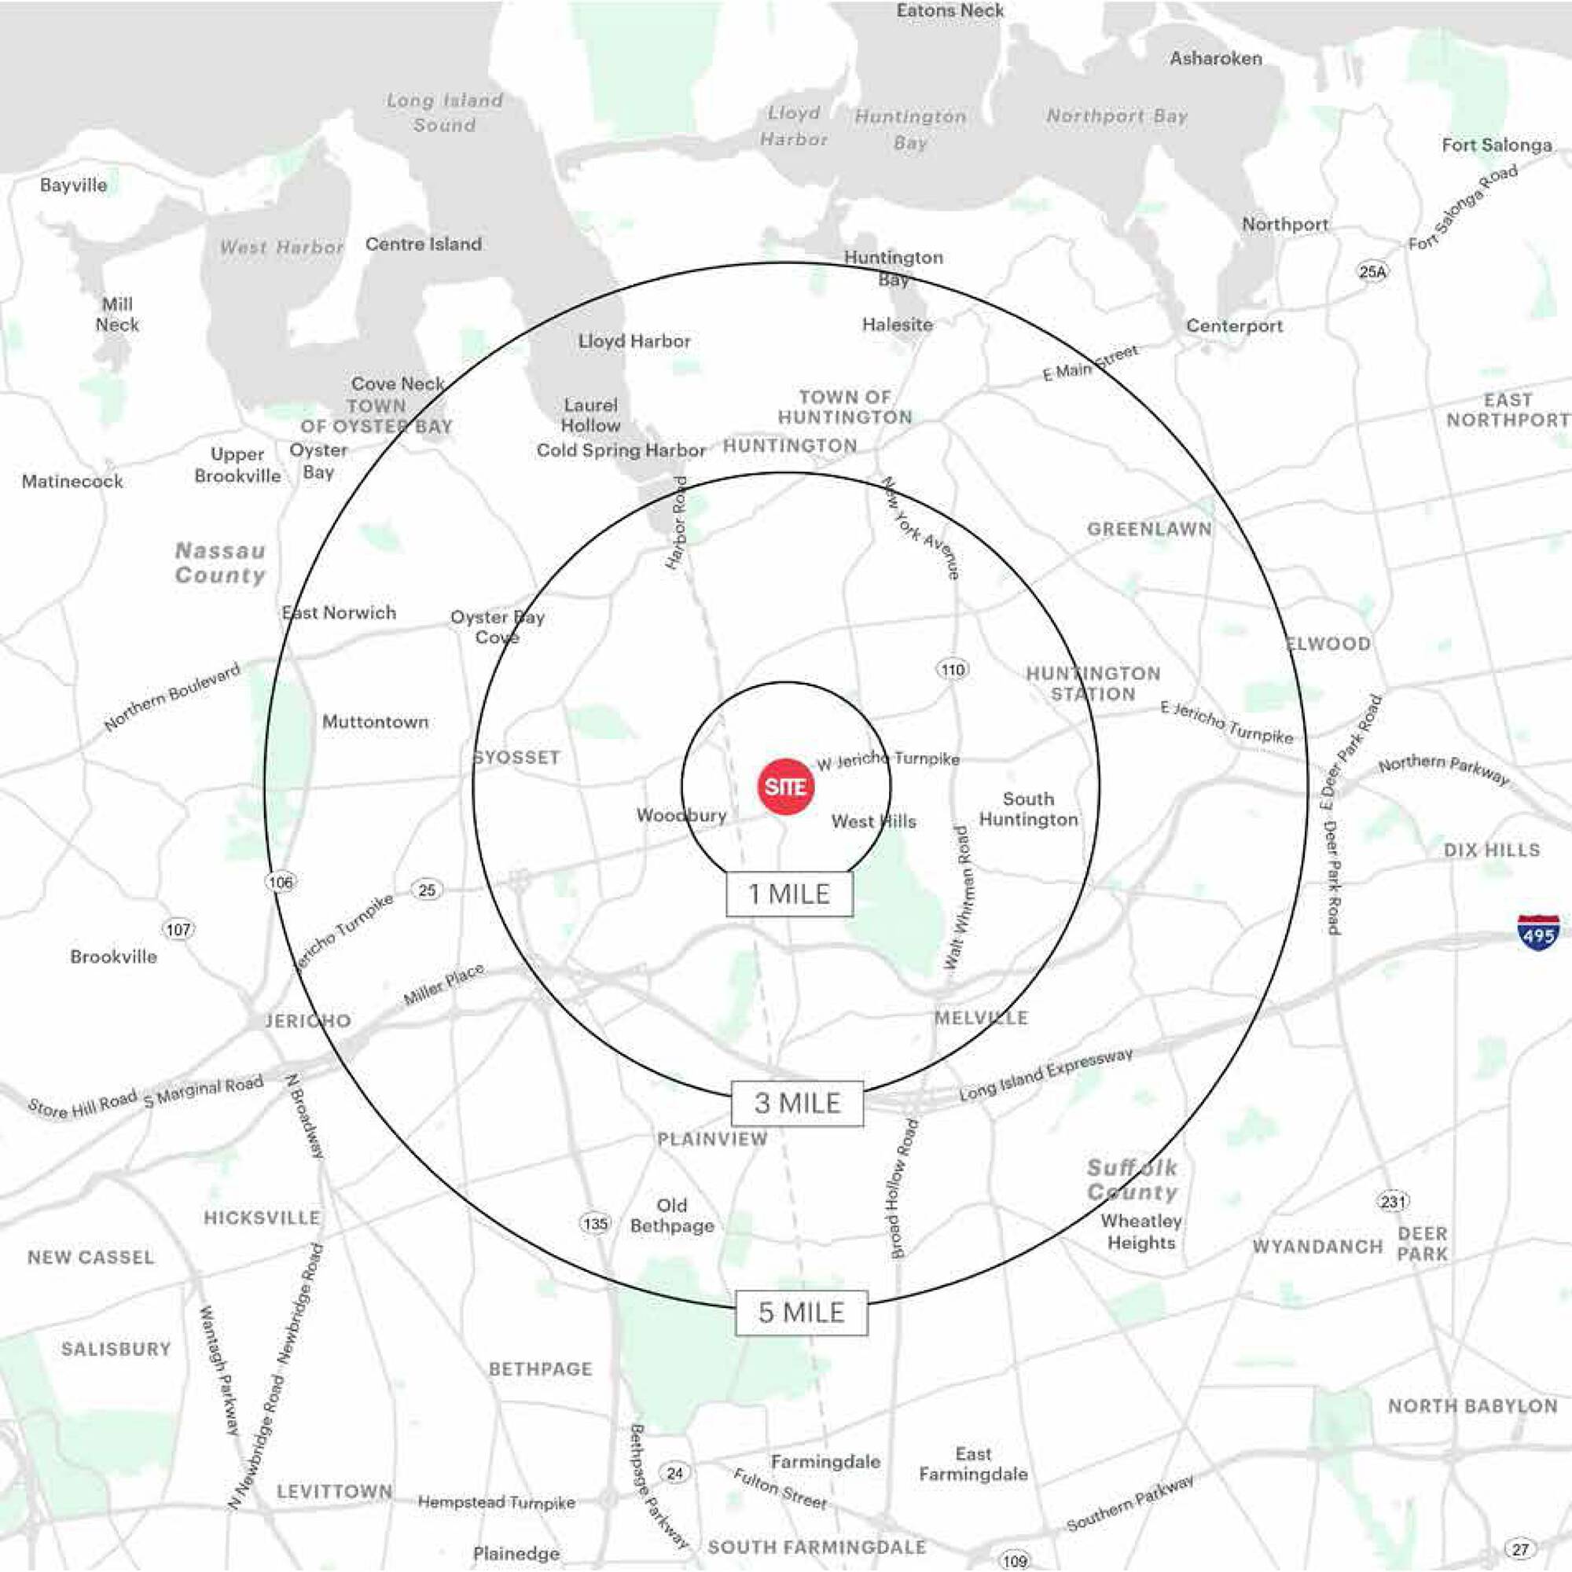
Task: Click the Cold Spring Harbor label
Action: (x=621, y=450)
